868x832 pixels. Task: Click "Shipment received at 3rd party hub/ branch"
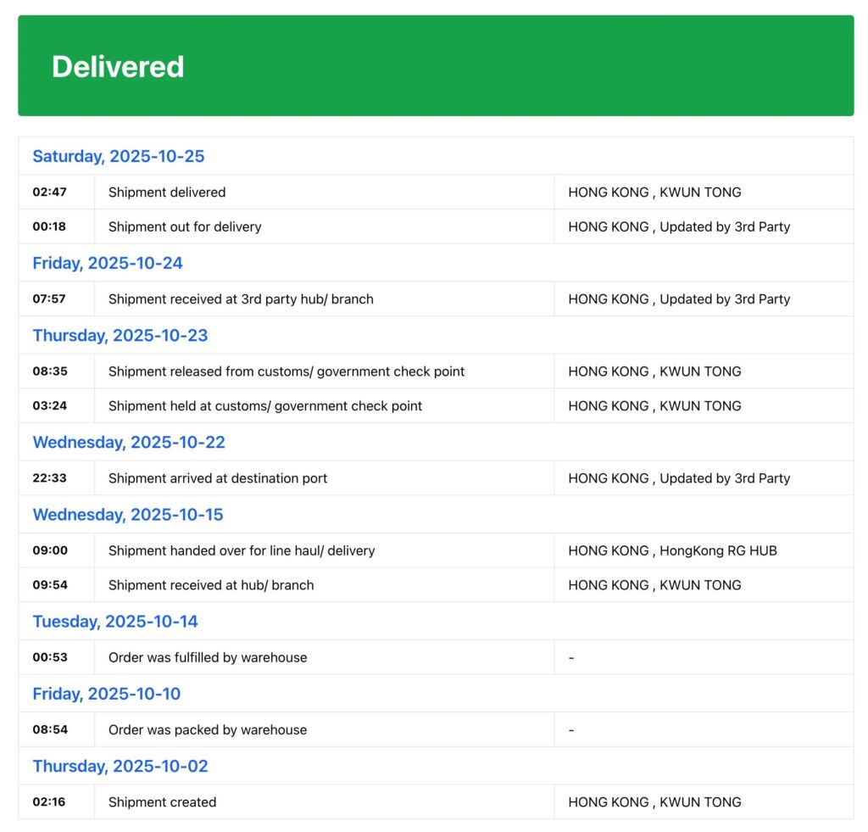tap(241, 299)
